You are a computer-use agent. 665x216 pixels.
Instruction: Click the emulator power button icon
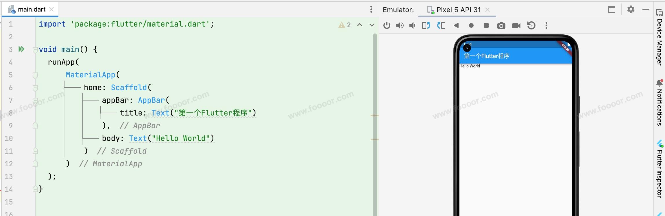387,26
